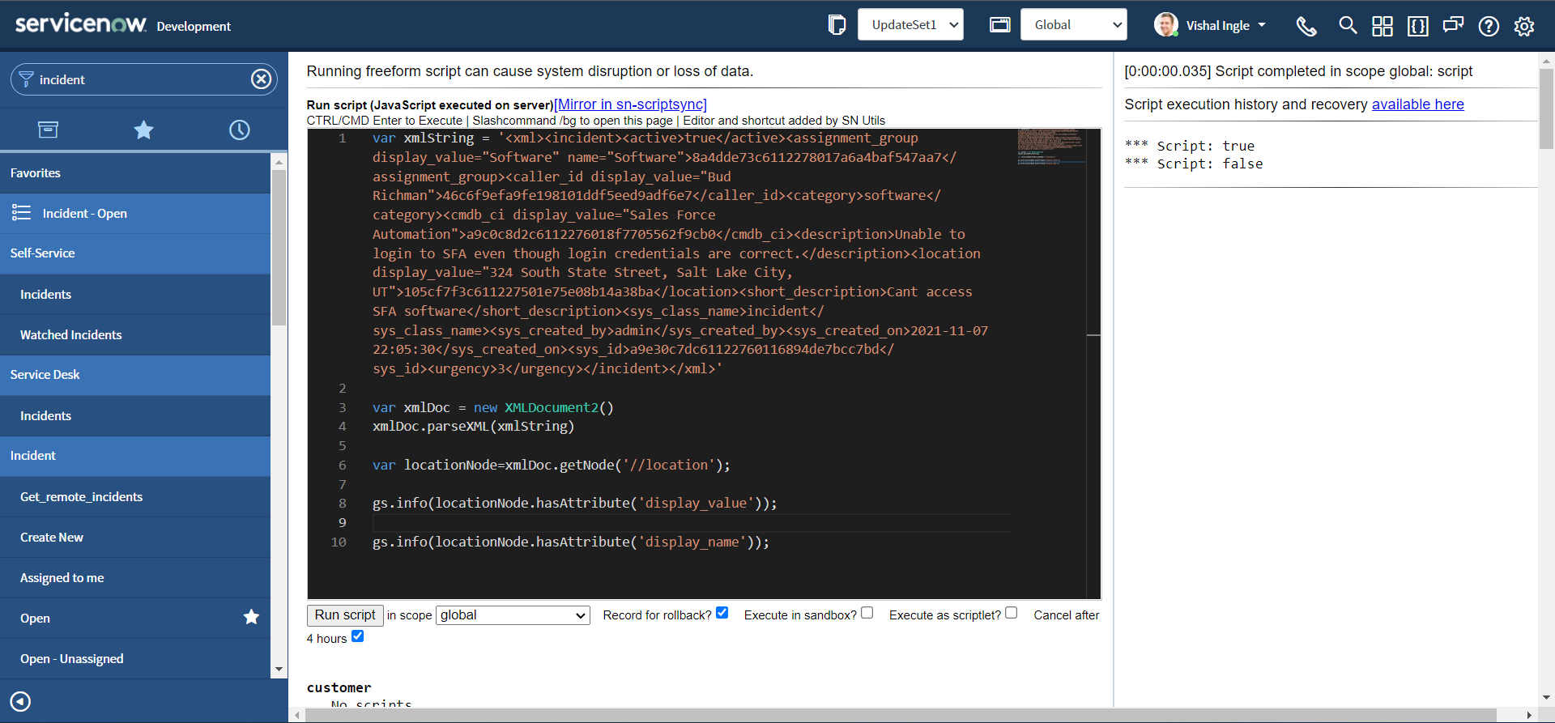Open the application picker window icon
The image size is (1555, 723).
[x=1000, y=25]
